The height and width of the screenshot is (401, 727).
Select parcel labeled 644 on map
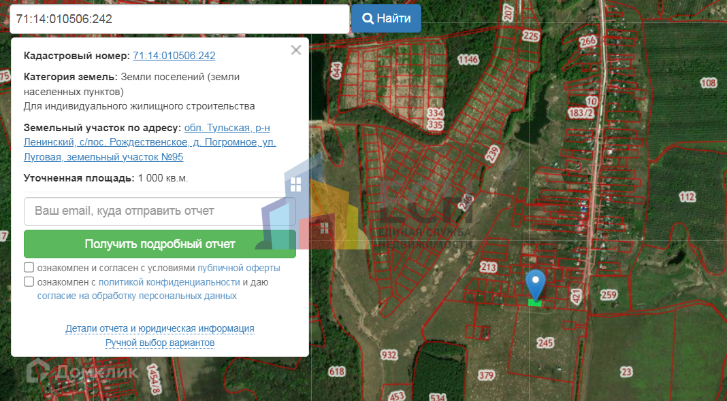pos(336,70)
